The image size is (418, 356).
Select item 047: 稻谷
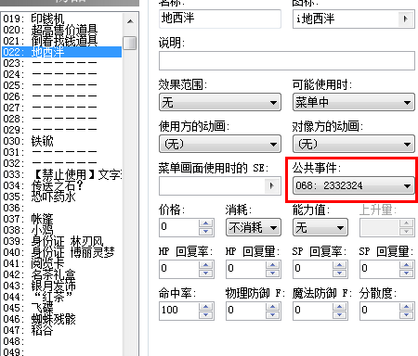pos(62,330)
